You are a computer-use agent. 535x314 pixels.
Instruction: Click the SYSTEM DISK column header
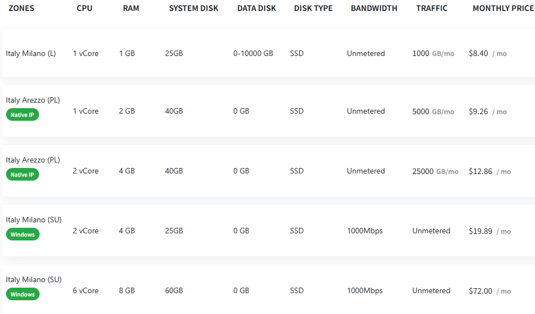(194, 8)
